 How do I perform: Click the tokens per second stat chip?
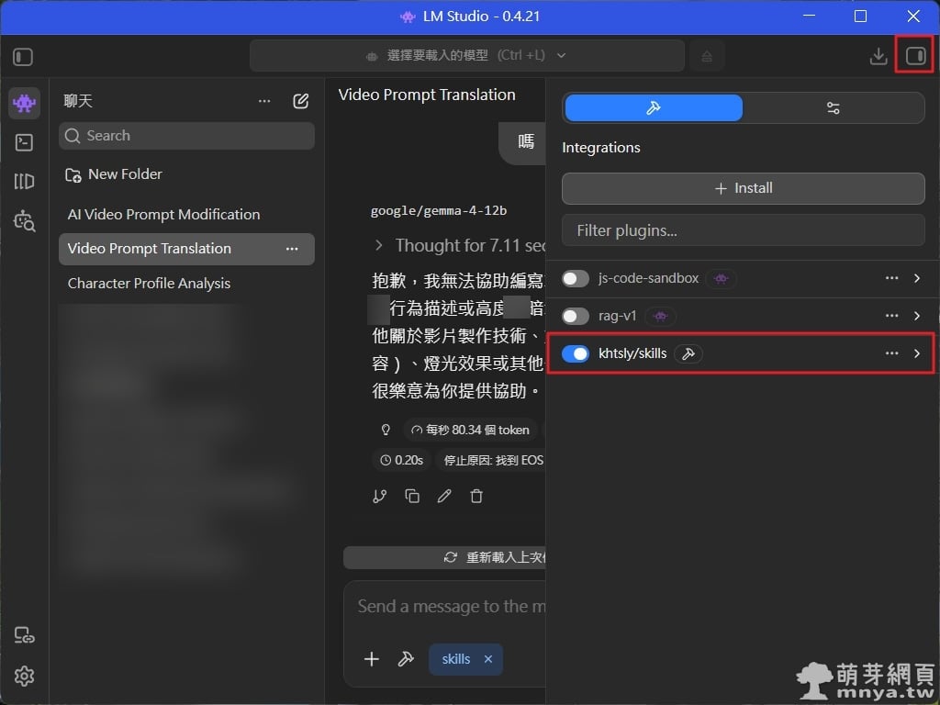click(x=470, y=430)
